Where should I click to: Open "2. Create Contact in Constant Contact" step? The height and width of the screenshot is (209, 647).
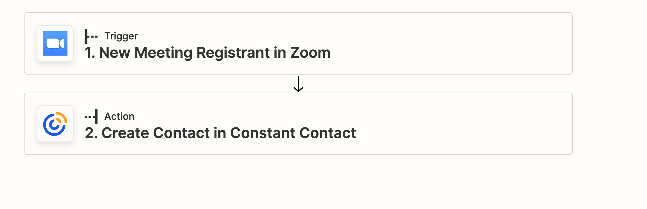click(220, 133)
